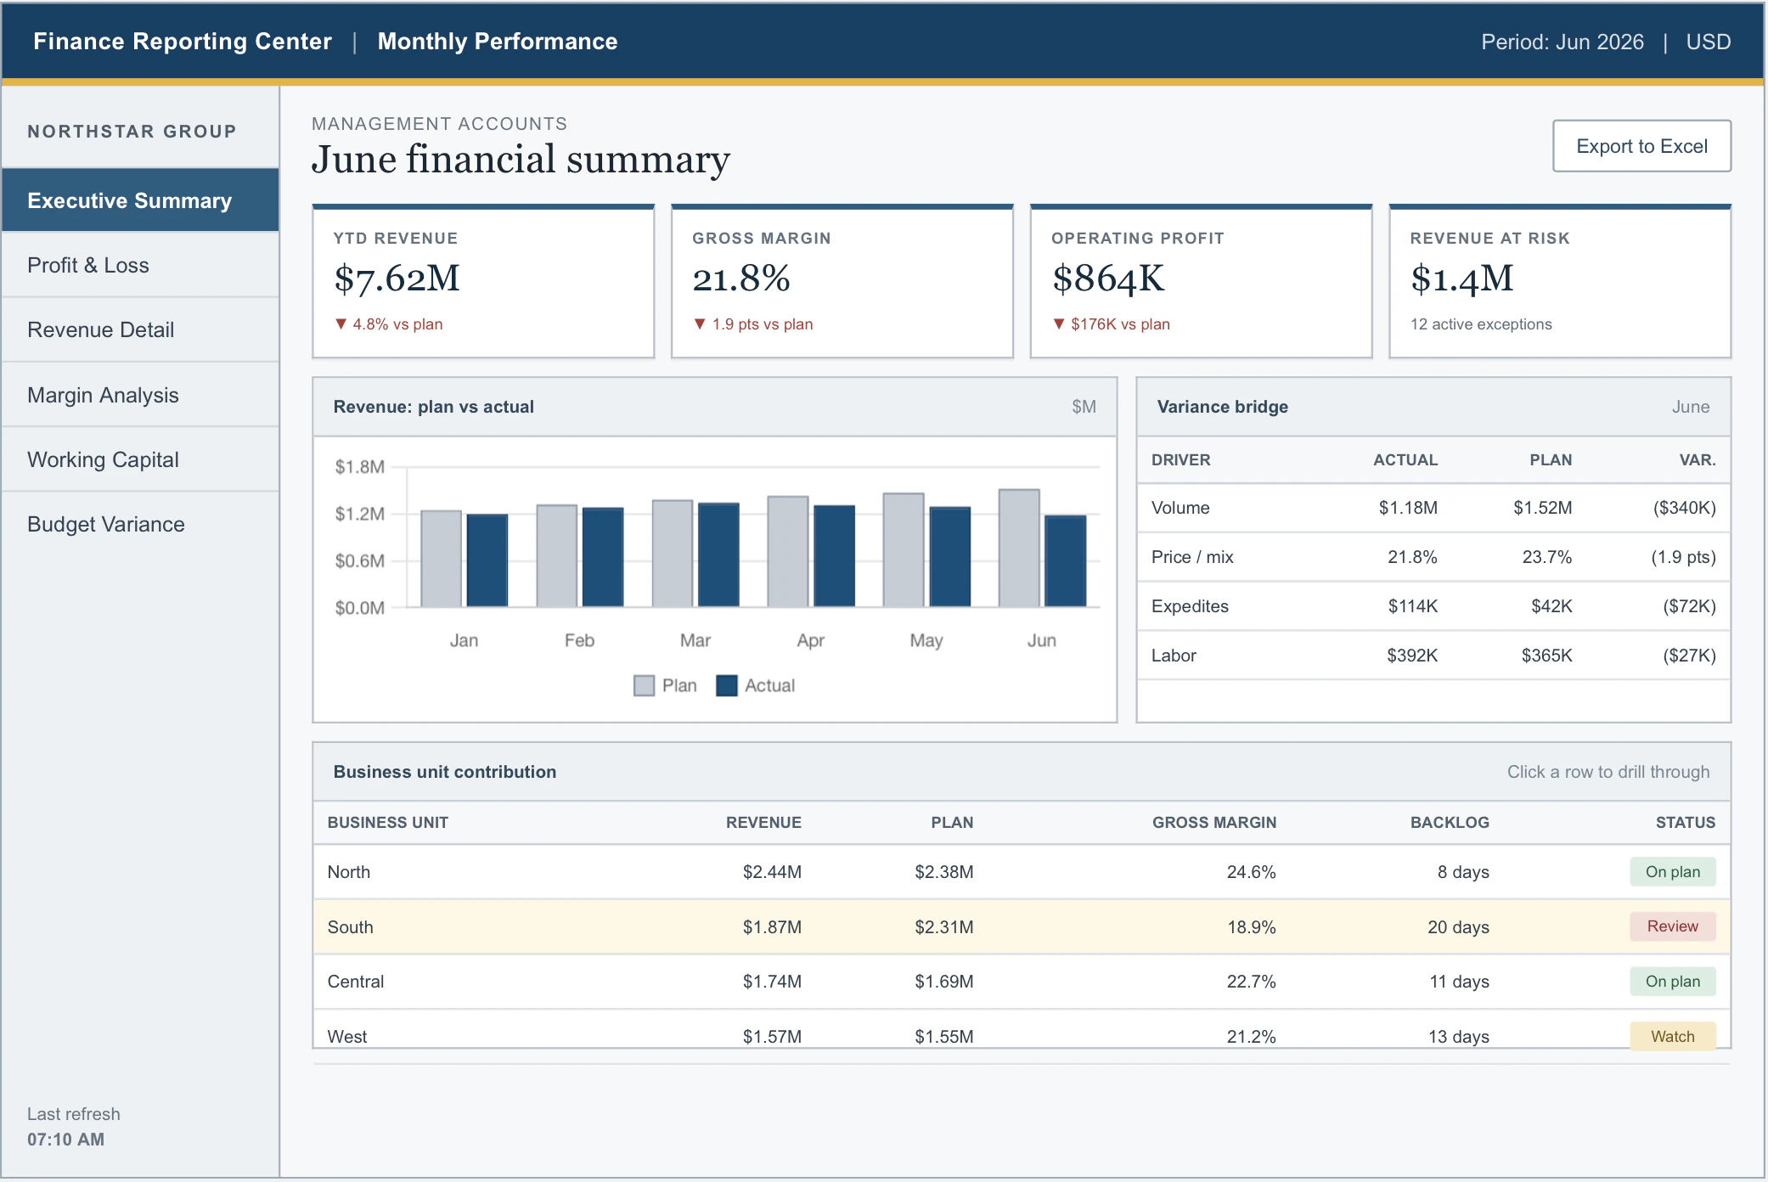Open the Gross Margin 21.8% card
This screenshot has width=1768, height=1182.
(x=842, y=281)
